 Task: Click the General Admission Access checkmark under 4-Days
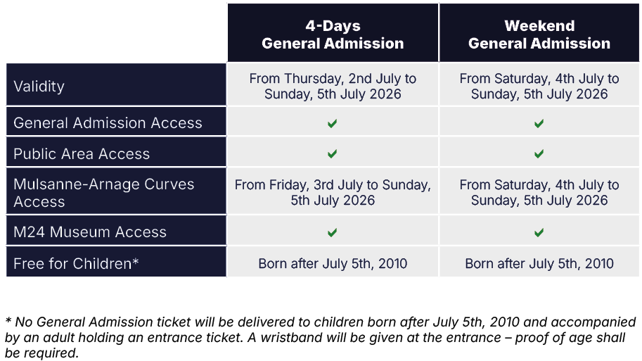(333, 123)
